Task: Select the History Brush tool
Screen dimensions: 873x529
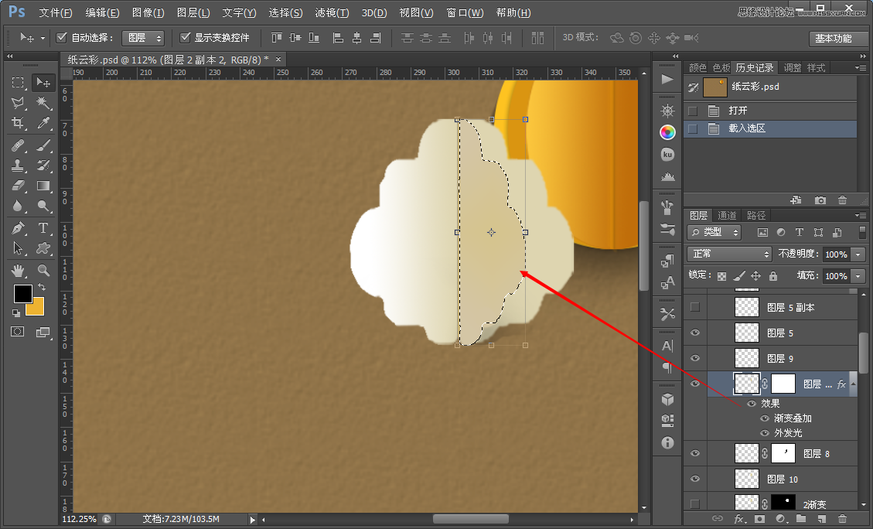Action: [43, 166]
